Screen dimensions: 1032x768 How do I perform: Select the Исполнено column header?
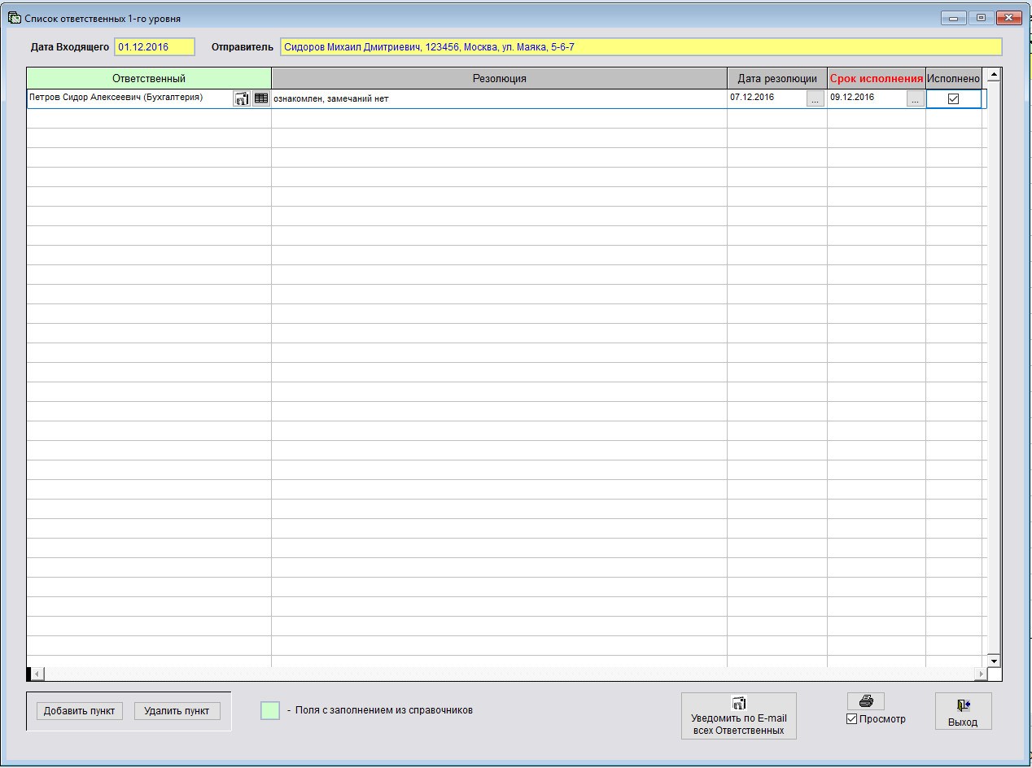(x=954, y=78)
